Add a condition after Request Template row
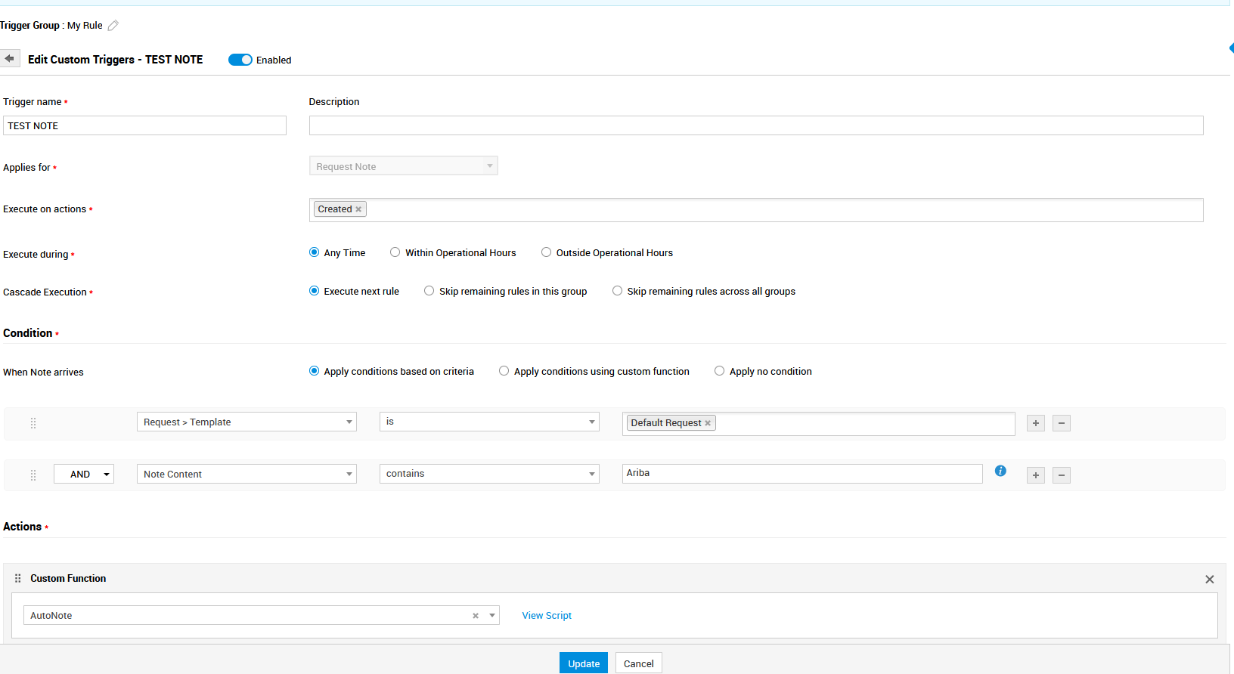 pos(1035,423)
